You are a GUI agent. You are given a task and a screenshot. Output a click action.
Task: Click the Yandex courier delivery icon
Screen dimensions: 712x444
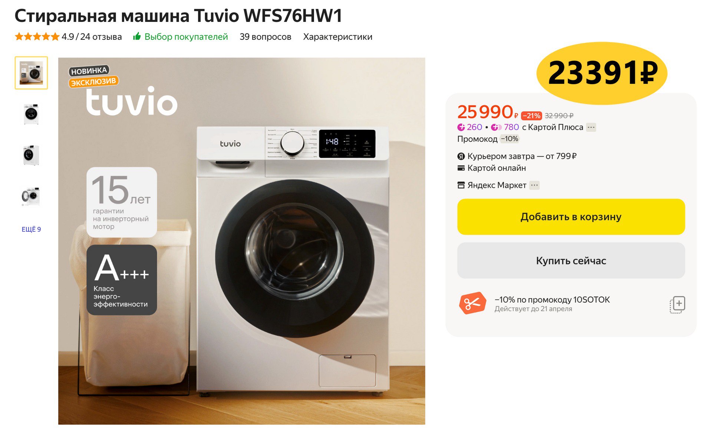coord(461,156)
